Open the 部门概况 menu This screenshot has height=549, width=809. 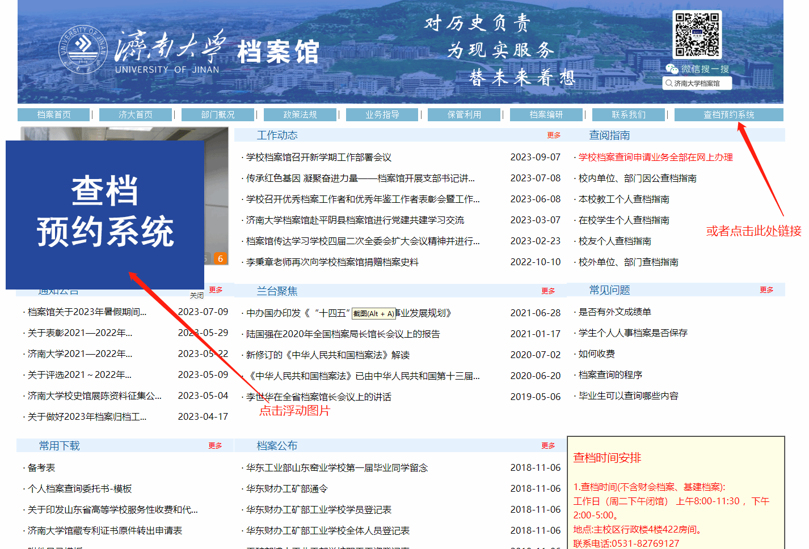coord(218,114)
